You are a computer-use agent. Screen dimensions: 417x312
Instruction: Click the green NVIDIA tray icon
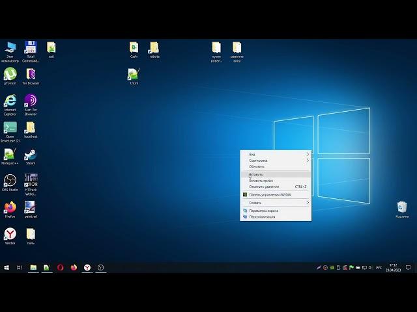[x=332, y=268]
